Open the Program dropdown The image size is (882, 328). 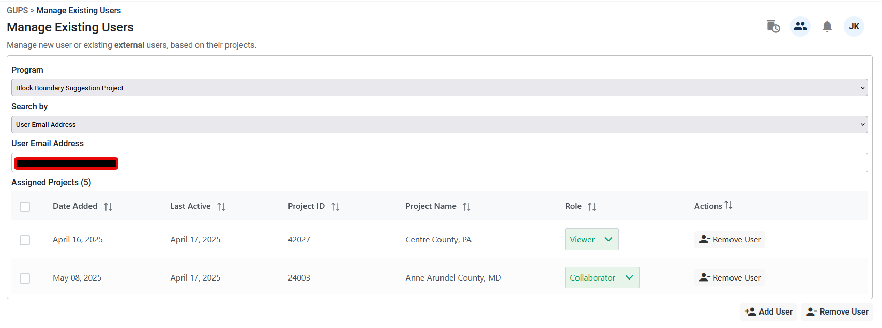pyautogui.click(x=439, y=88)
